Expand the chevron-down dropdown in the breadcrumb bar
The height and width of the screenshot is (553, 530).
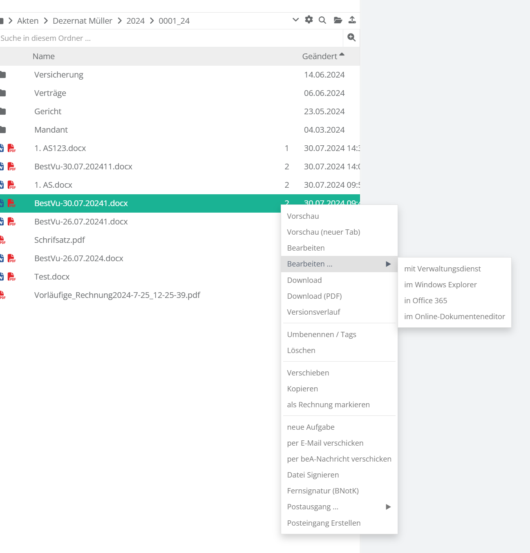coord(296,20)
